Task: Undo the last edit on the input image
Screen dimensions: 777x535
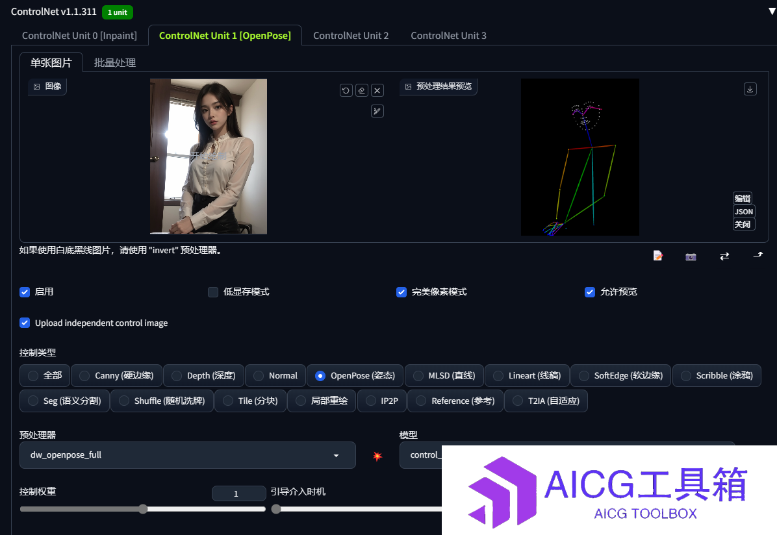Action: pyautogui.click(x=346, y=90)
